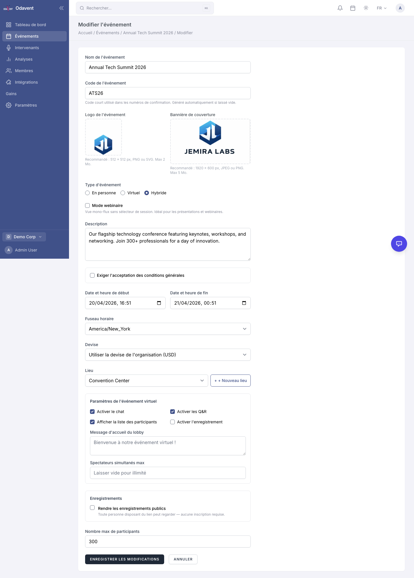414x578 pixels.
Task: Uncheck Activer le chat
Action: pyautogui.click(x=92, y=412)
